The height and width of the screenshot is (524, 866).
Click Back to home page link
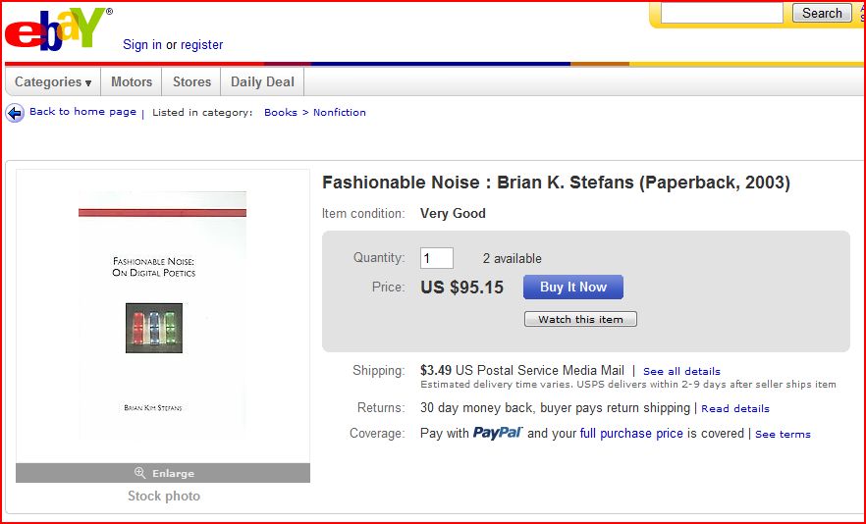(82, 112)
